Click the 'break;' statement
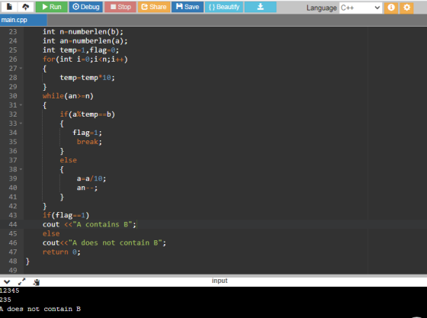This screenshot has width=427, height=318. pos(89,142)
